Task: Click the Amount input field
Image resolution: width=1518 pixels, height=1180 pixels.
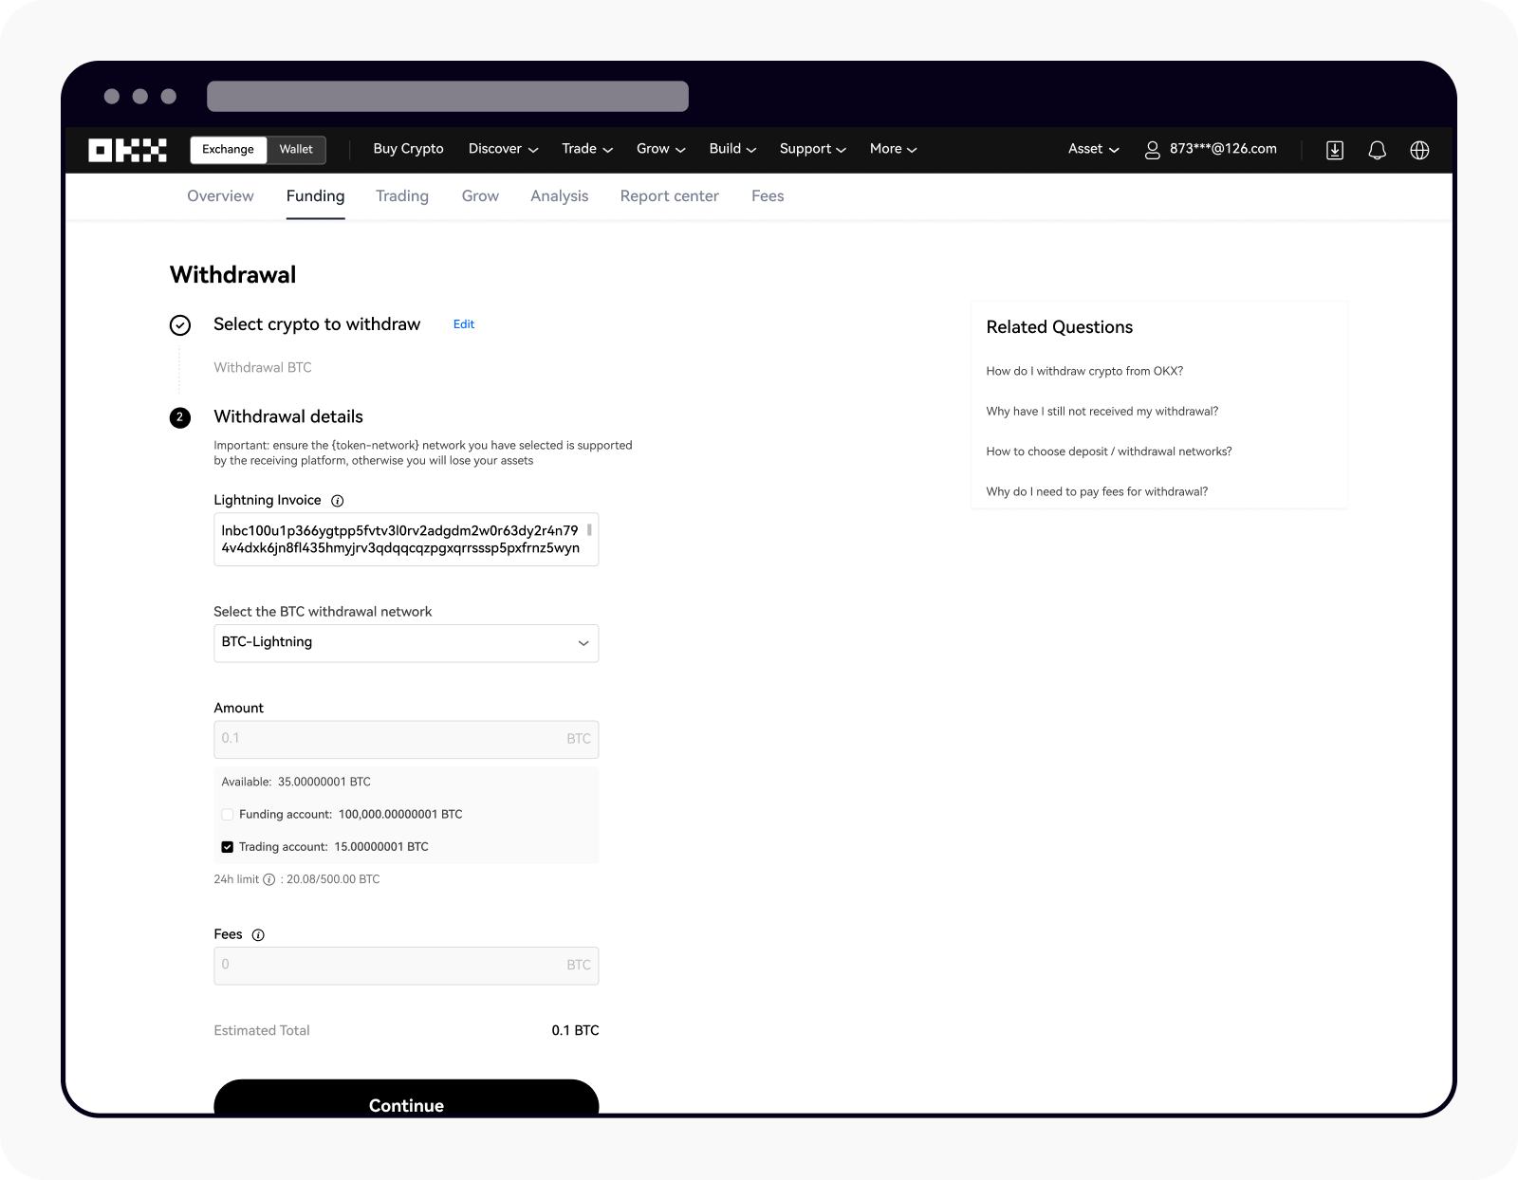Action: pyautogui.click(x=406, y=739)
